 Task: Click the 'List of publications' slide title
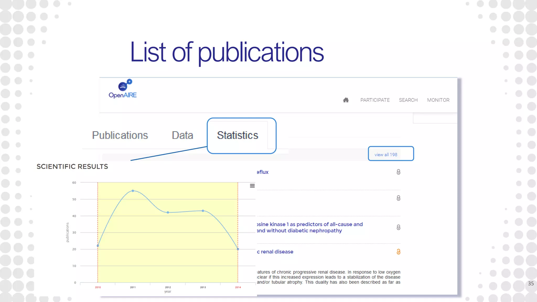coord(227,52)
